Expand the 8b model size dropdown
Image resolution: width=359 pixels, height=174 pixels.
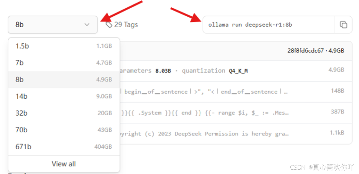tap(53, 24)
